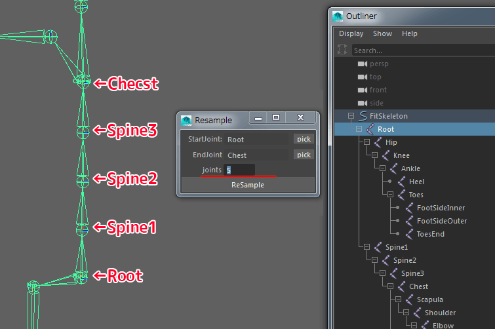The width and height of the screenshot is (495, 329).
Task: Click the joint icon beside Hip
Action: [377, 142]
